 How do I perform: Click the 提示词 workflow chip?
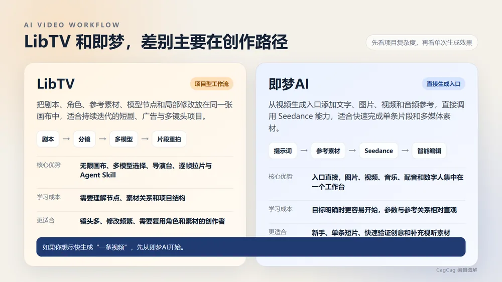[283, 151]
